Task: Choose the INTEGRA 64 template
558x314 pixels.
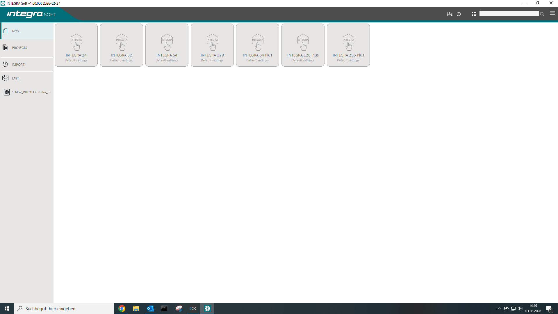Action: 167,45
